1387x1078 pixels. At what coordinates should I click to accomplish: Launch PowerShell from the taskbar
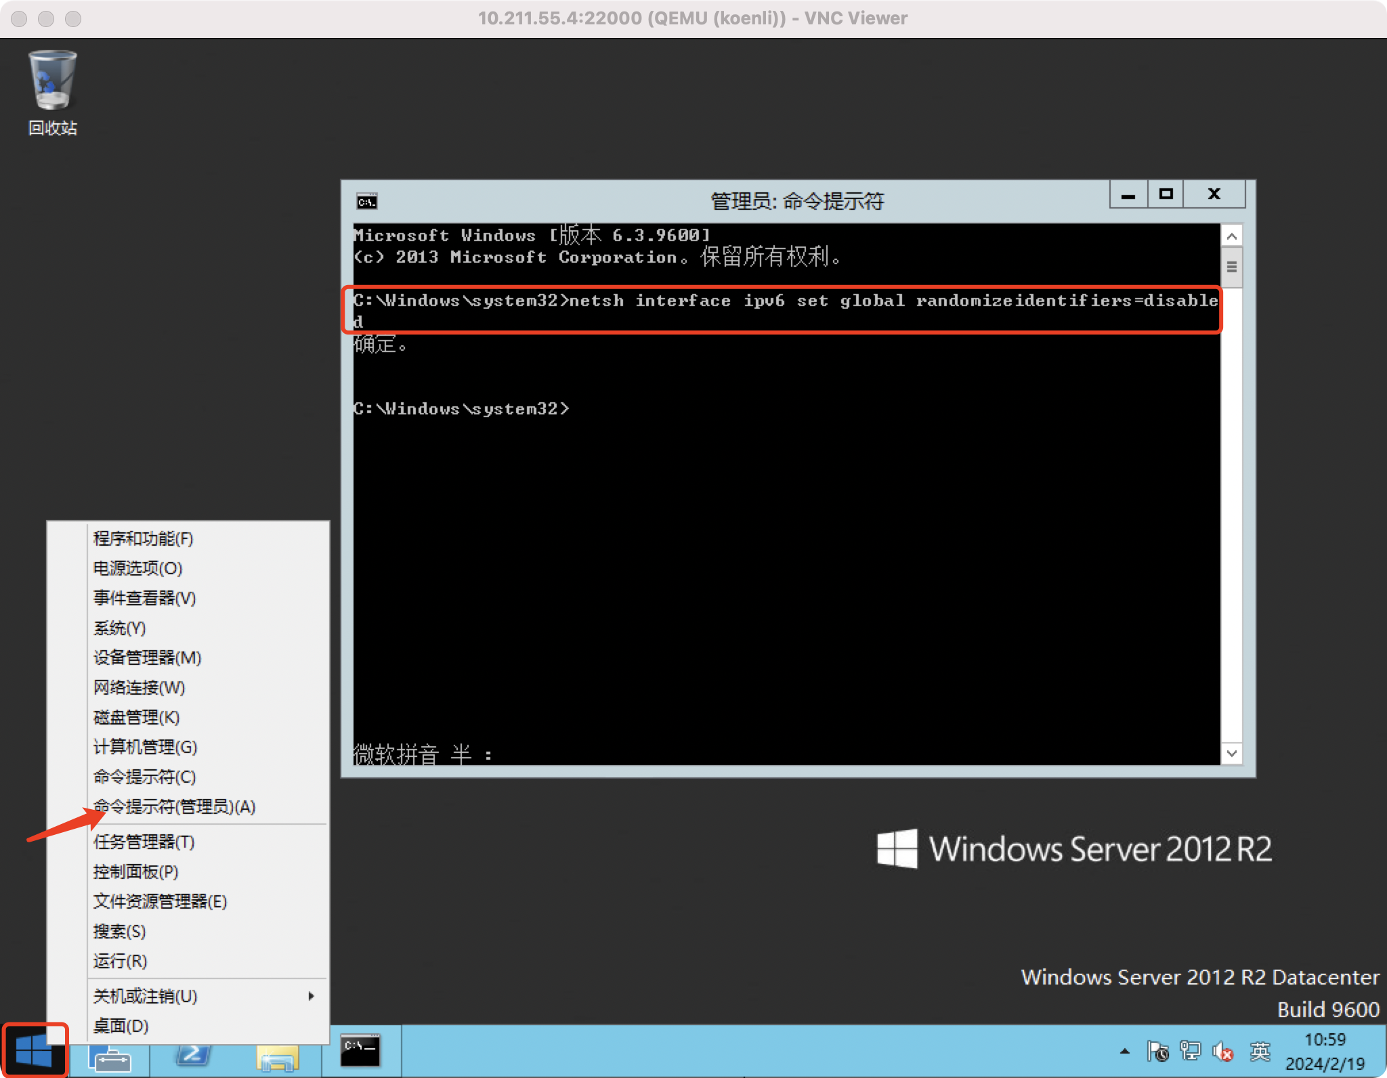tap(194, 1054)
